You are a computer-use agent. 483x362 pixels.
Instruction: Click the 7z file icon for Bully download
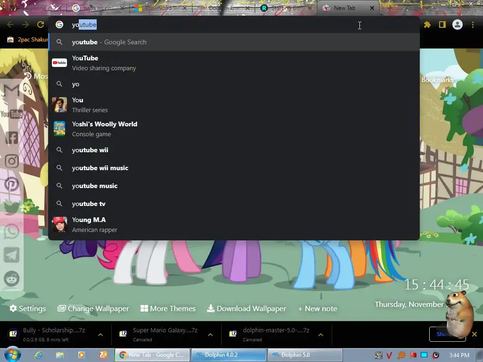(x=13, y=334)
